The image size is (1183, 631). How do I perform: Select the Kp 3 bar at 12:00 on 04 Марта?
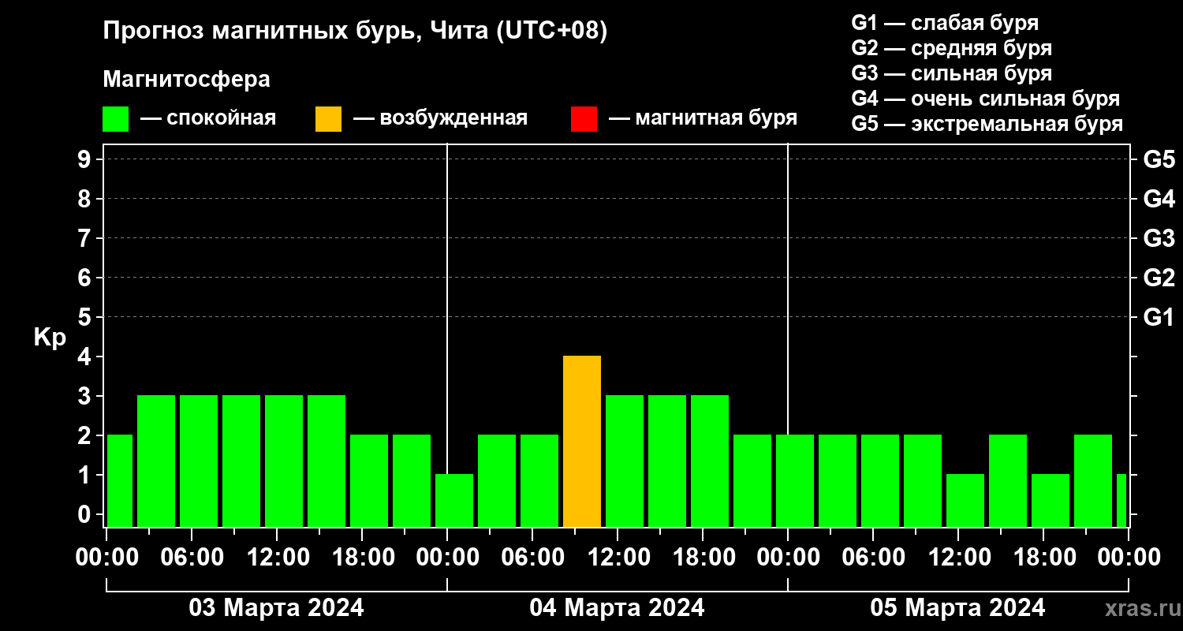[625, 461]
